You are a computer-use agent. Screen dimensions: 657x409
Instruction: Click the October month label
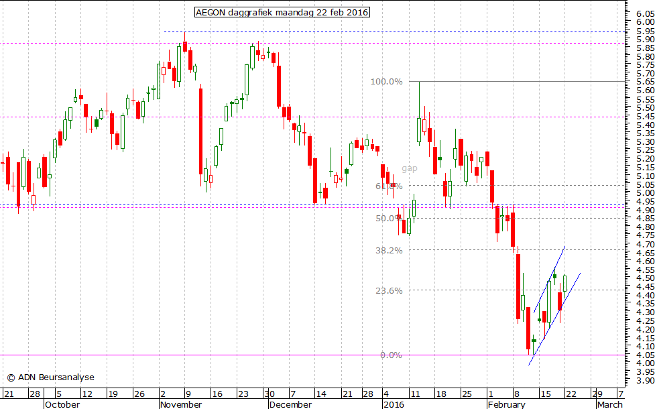62,404
